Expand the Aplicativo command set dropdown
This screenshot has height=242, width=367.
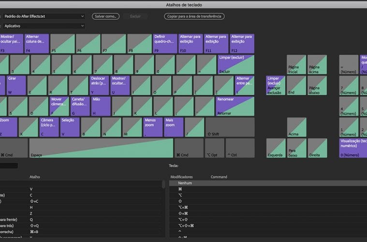tap(44, 26)
